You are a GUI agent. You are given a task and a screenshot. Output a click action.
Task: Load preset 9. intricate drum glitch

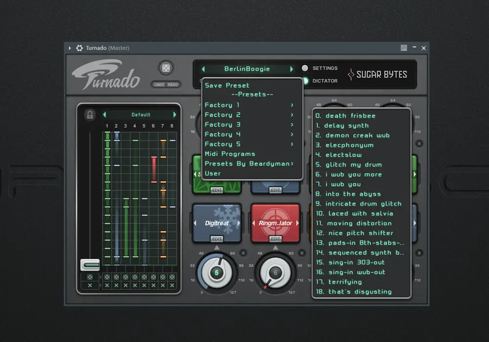pos(362,204)
